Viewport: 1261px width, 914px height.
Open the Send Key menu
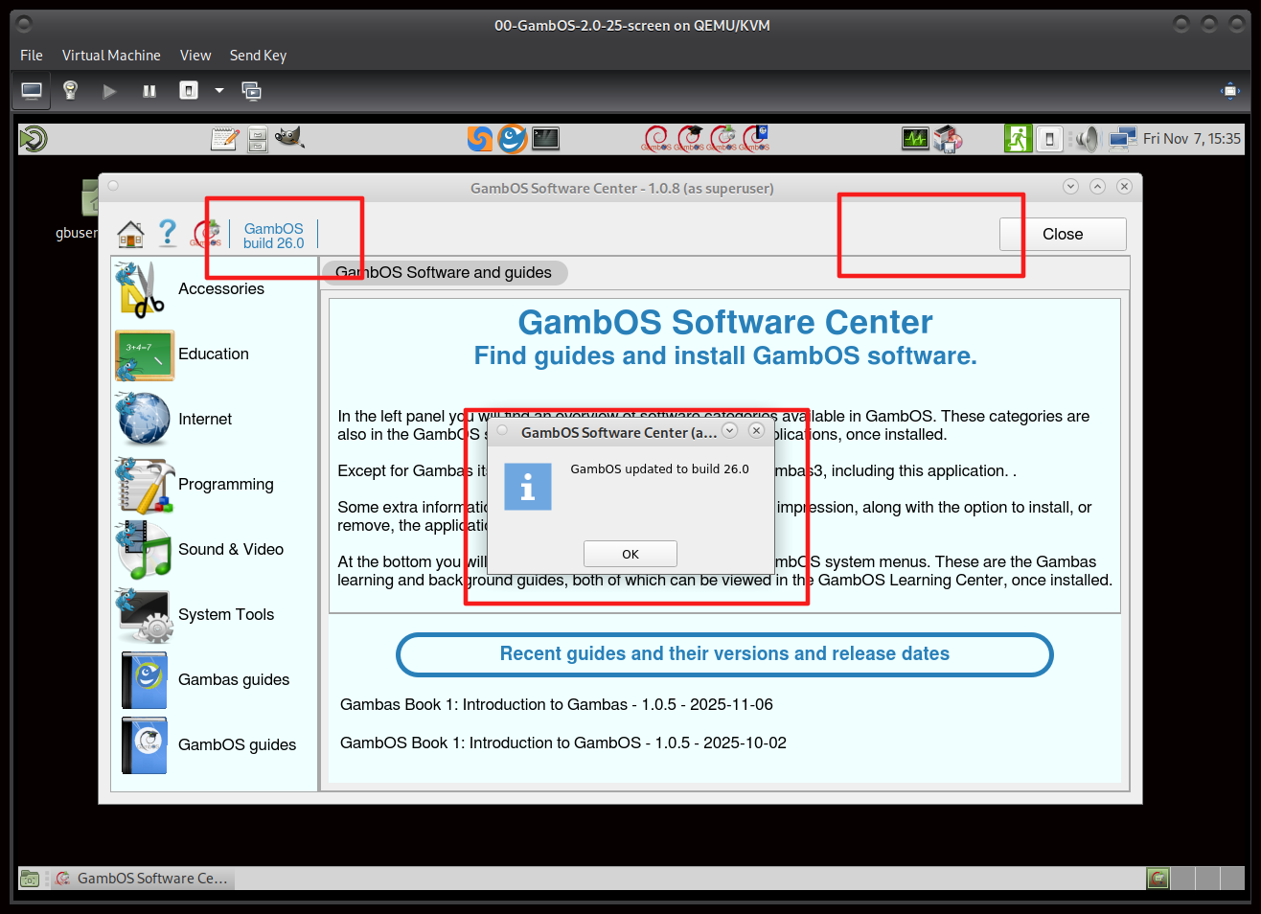(258, 56)
